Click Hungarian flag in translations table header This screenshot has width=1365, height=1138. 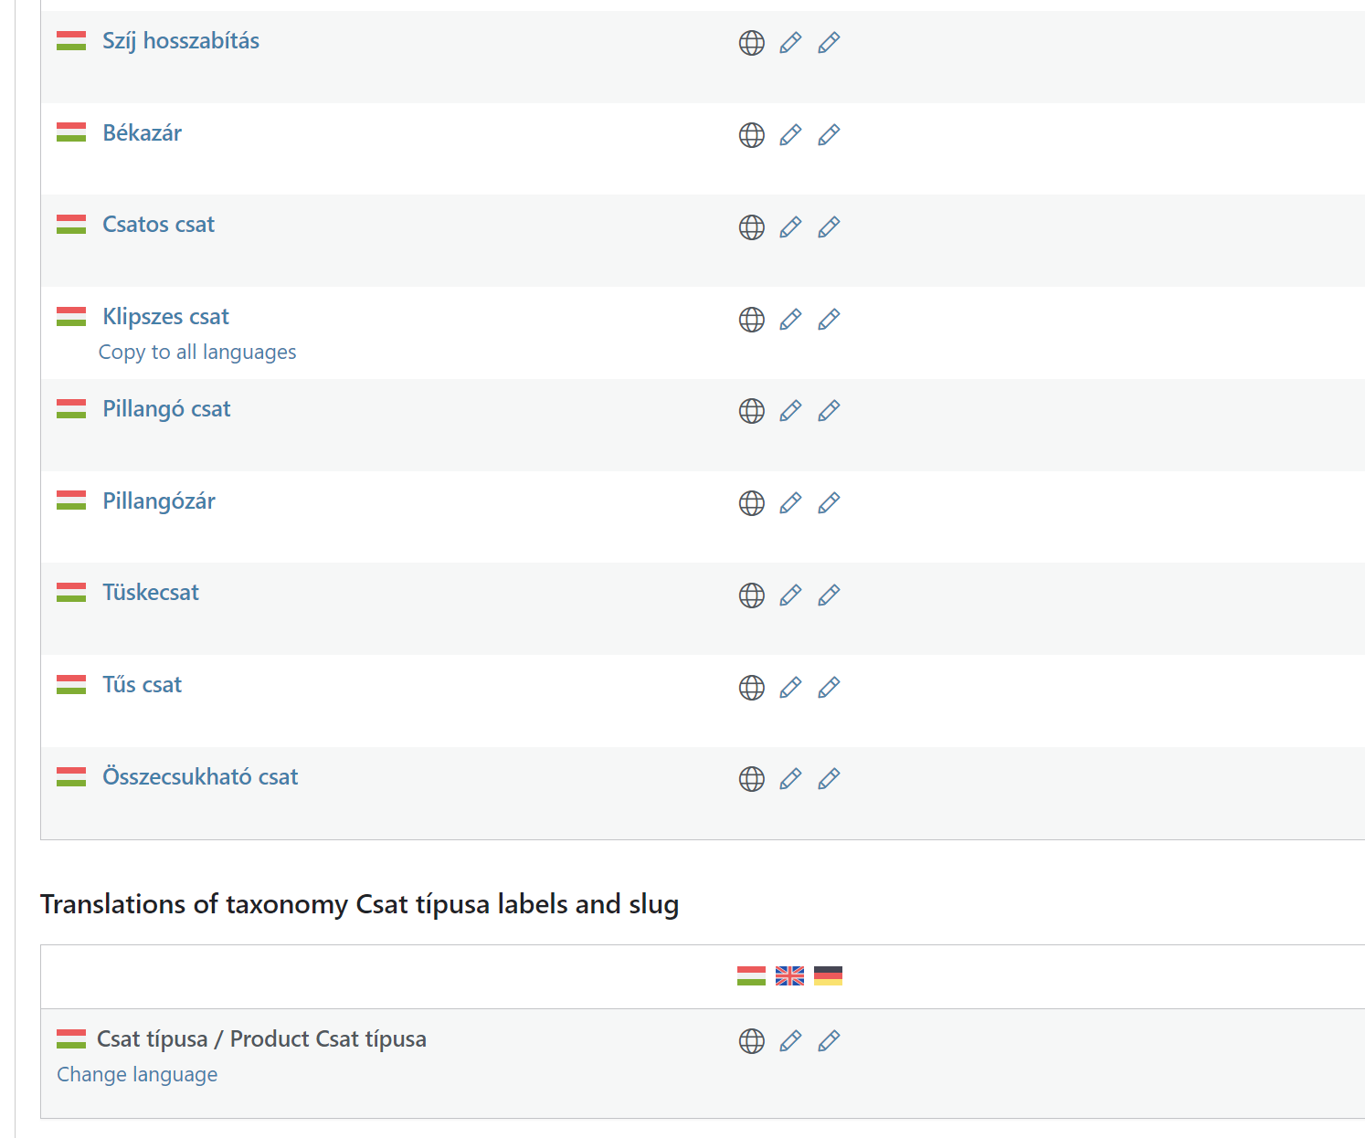click(x=751, y=976)
